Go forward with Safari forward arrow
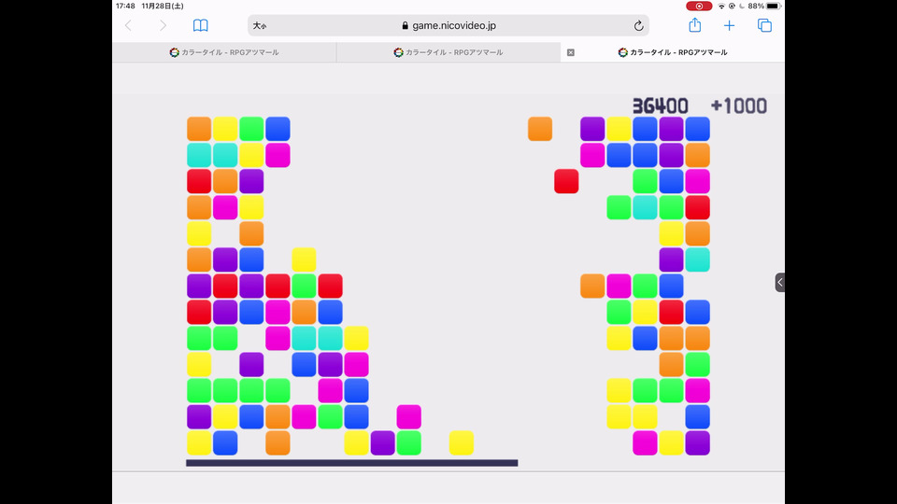Viewport: 897px width, 504px height. coord(163,25)
